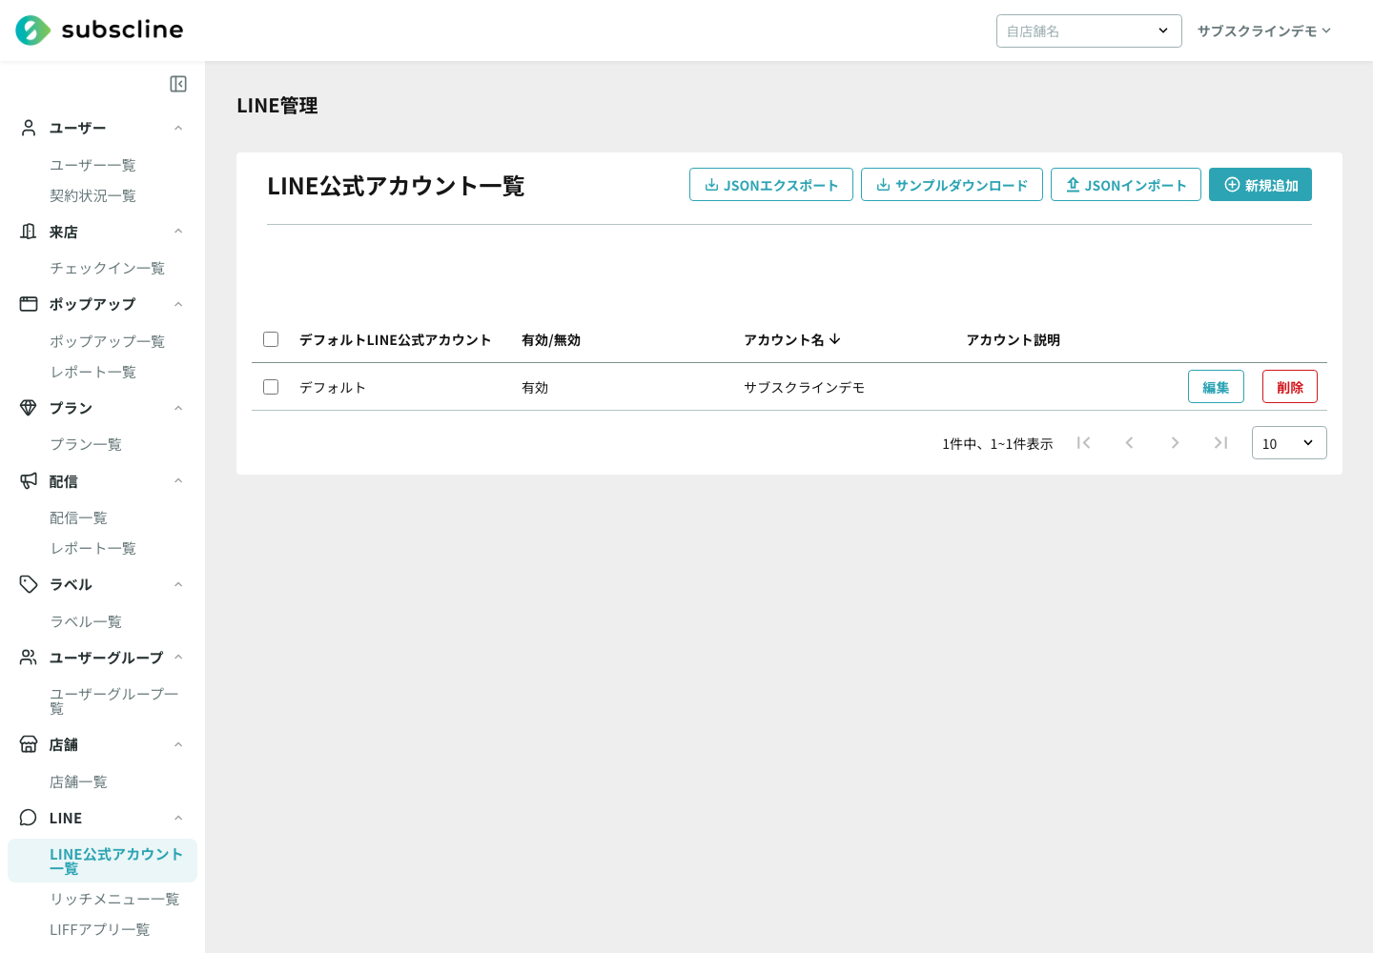1373x953 pixels.
Task: Open リッチメニュー一覧 in sidebar
Action: [114, 899]
